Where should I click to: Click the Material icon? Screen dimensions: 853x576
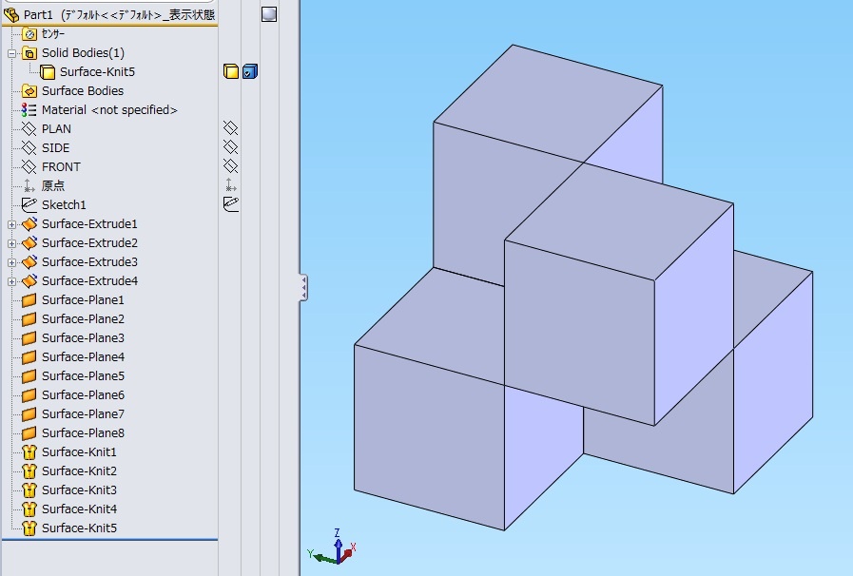tap(29, 110)
